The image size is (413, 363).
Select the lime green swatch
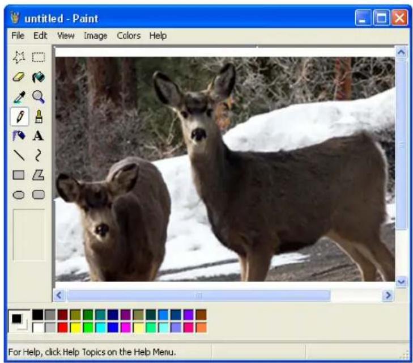point(88,327)
